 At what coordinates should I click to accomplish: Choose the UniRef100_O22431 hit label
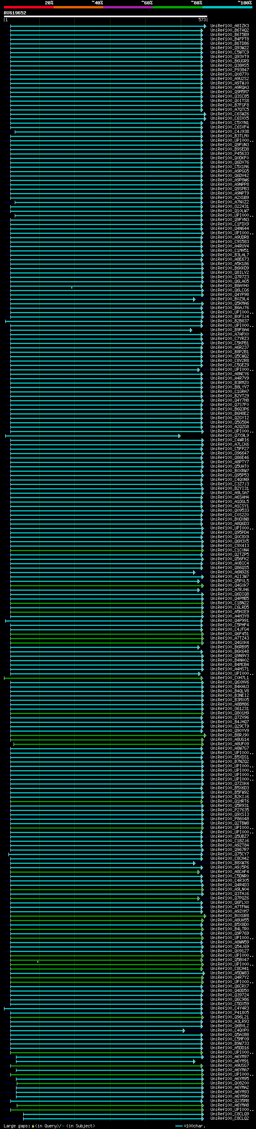(x=230, y=206)
